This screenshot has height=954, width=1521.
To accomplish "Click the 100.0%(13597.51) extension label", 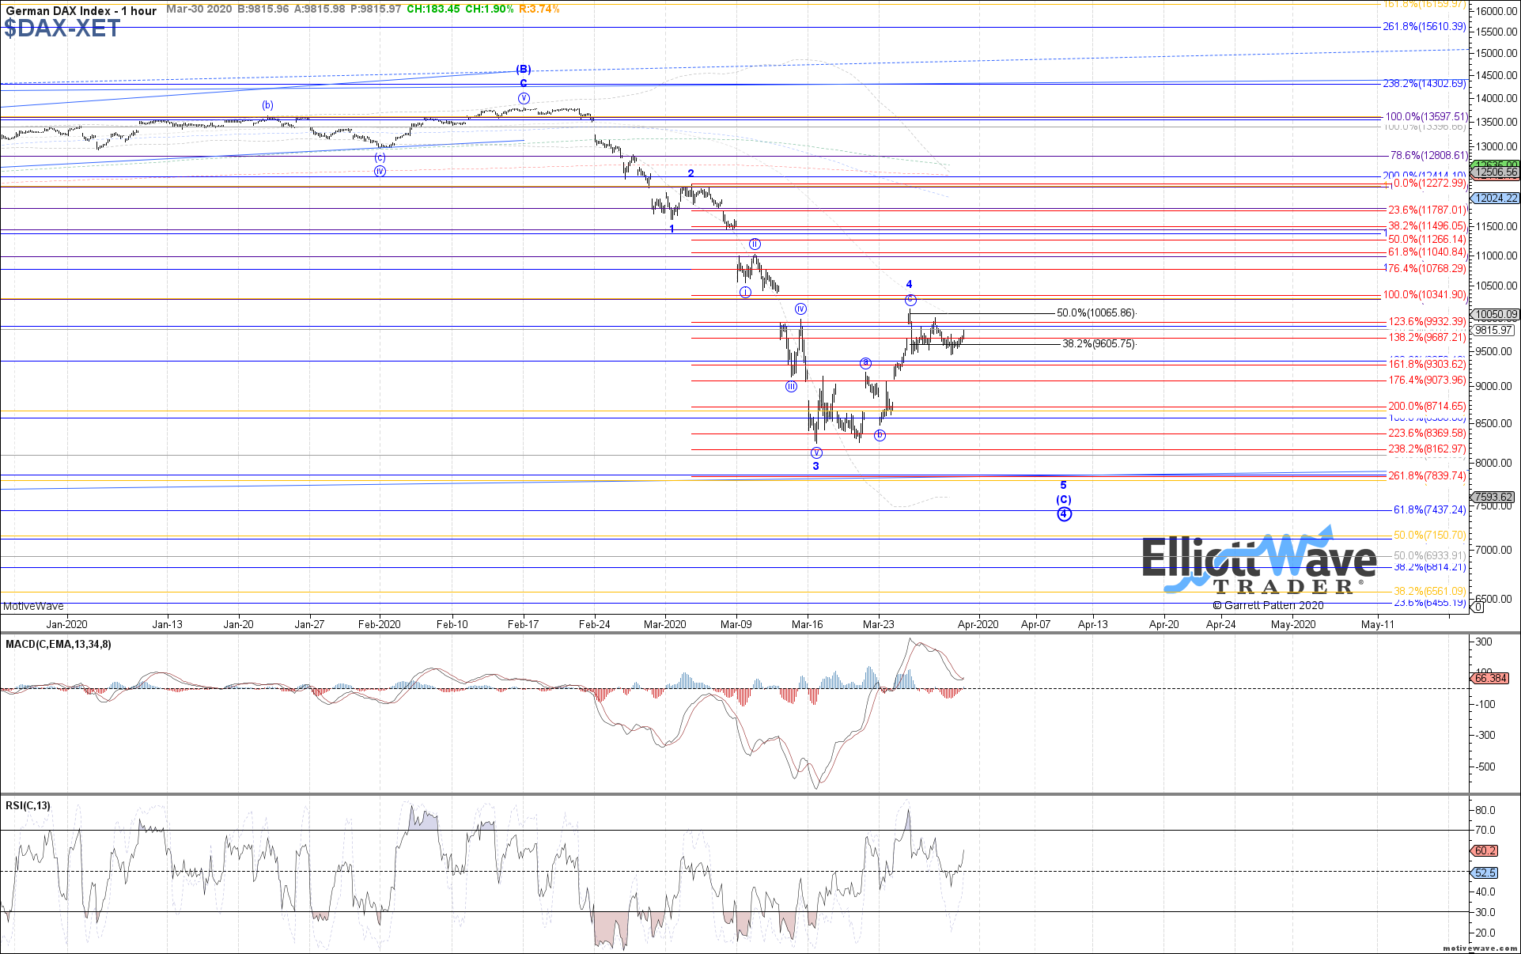I will pyautogui.click(x=1426, y=117).
